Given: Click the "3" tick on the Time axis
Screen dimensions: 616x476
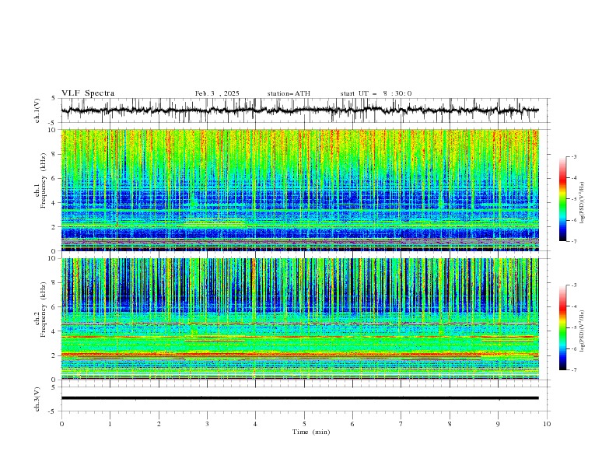Looking at the screenshot, I should pyautogui.click(x=207, y=424).
